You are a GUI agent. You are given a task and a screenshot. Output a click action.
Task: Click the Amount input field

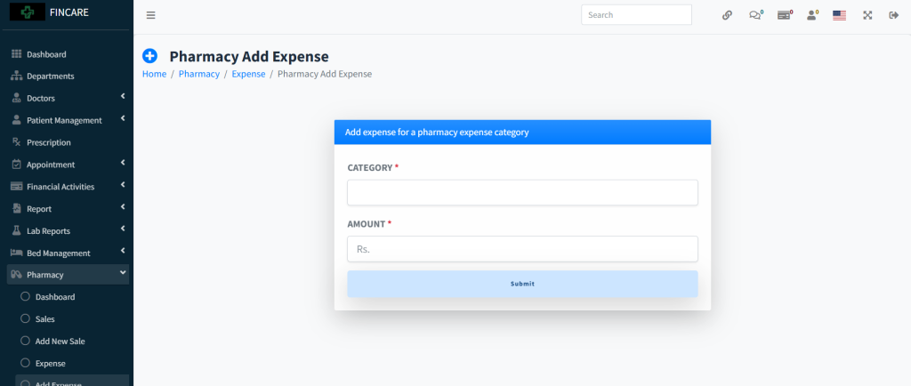pos(522,249)
